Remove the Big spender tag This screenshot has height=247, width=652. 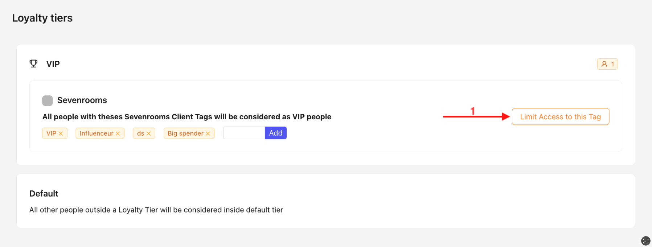coord(208,133)
